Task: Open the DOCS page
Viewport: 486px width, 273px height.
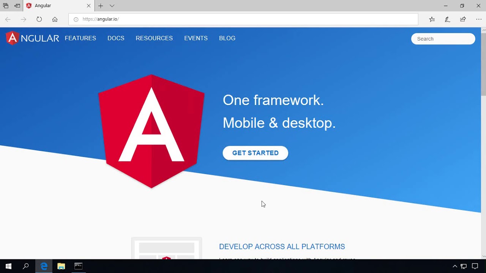Action: point(116,38)
